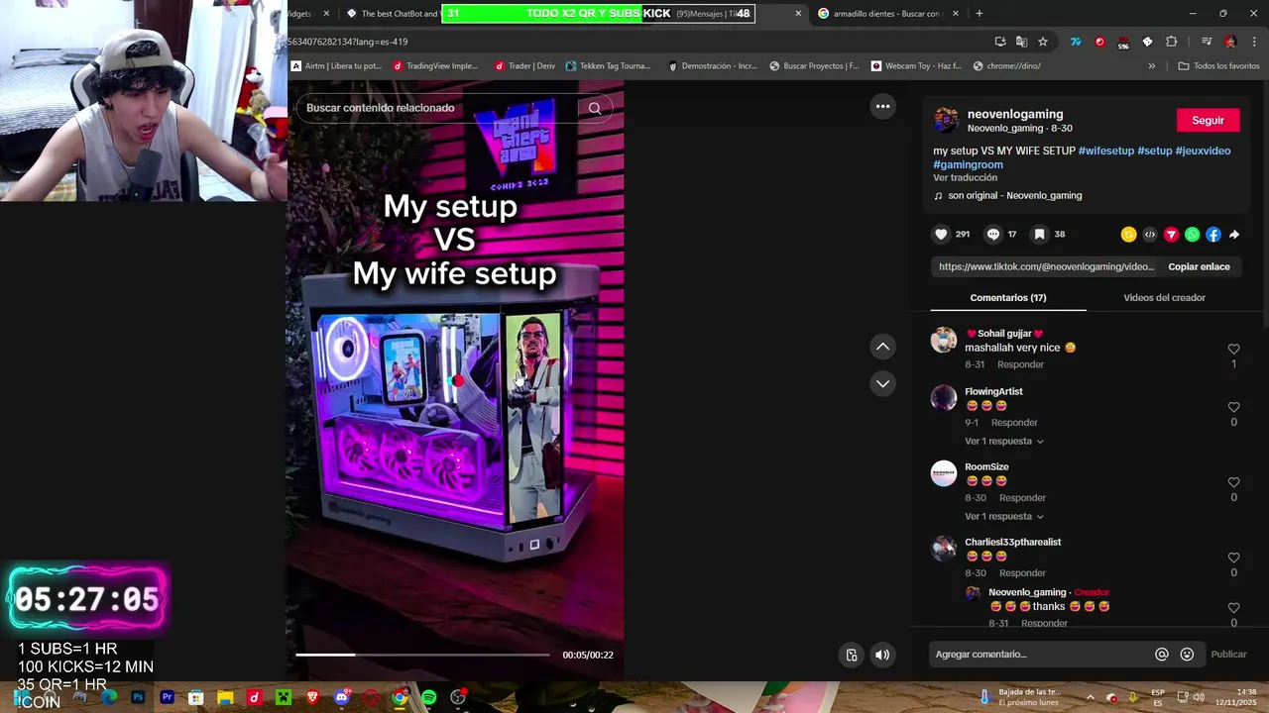Image resolution: width=1269 pixels, height=713 pixels.
Task: Click the translate page icon in address bar
Action: [1021, 42]
